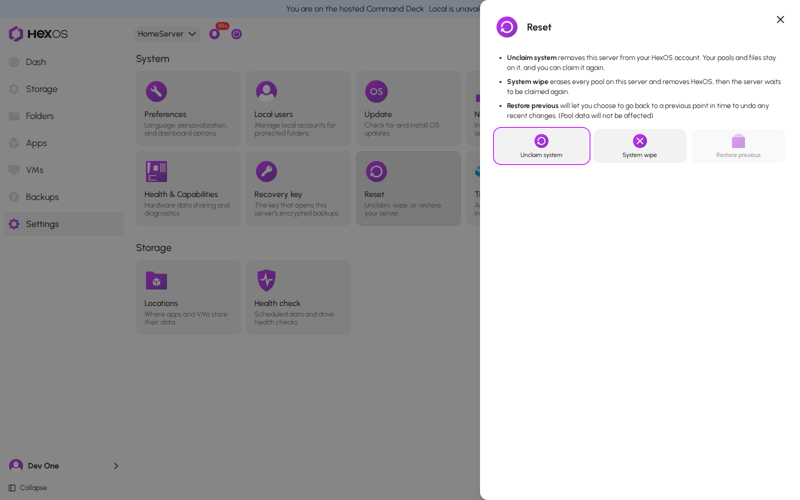The height and width of the screenshot is (500, 800).
Task: Open Storage in sidebar
Action: [64, 89]
